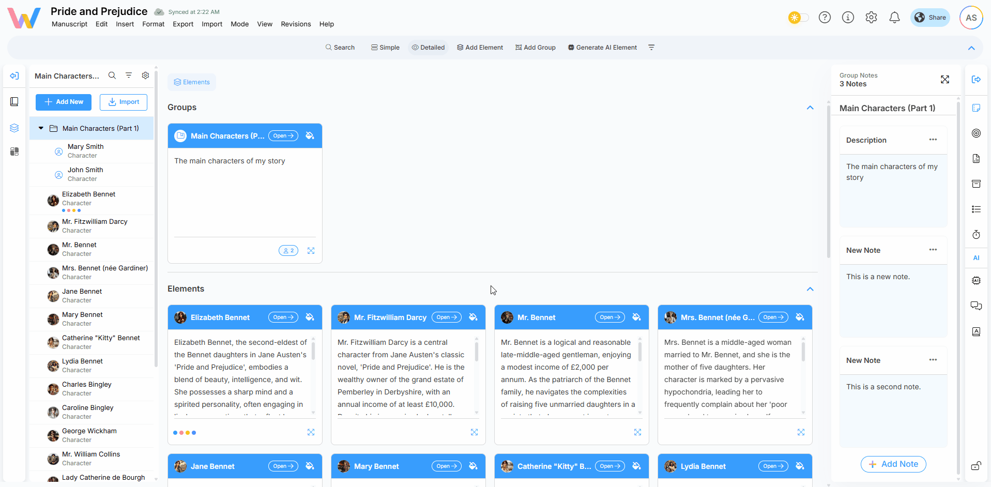Click the Add New button
Image resolution: width=991 pixels, height=487 pixels.
click(x=64, y=102)
